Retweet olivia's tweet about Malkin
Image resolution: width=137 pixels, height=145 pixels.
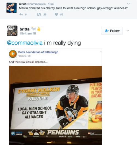point(39,15)
